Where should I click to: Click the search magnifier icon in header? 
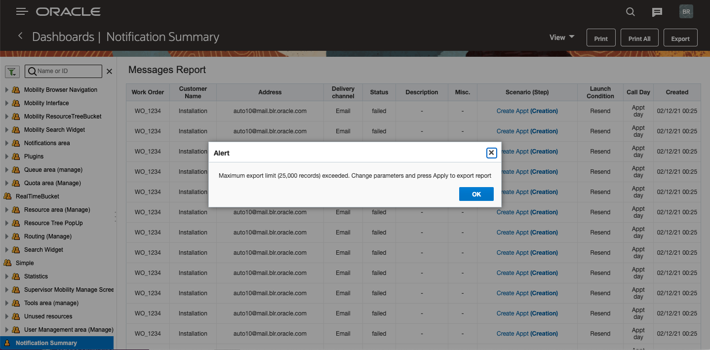(x=631, y=12)
